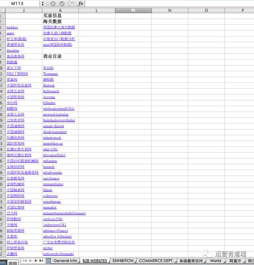Open the 美国加拿大海关数据 link
This screenshot has height=265, width=254.
pyautogui.click(x=59, y=27)
